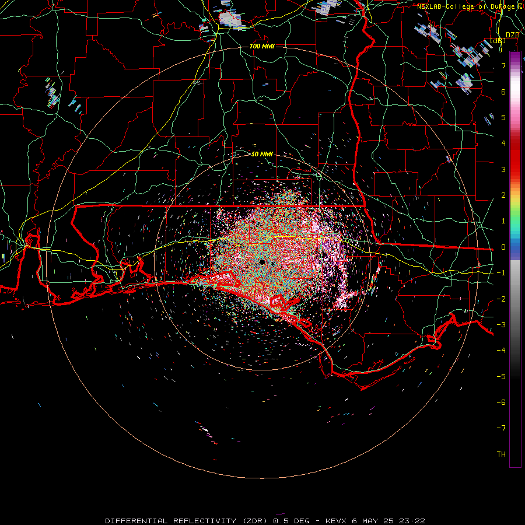Click the TH threshold label on the scale

click(x=501, y=454)
